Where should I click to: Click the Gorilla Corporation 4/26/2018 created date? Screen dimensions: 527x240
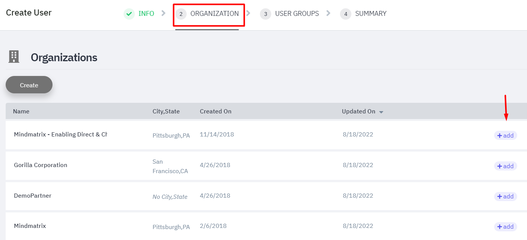pos(215,165)
